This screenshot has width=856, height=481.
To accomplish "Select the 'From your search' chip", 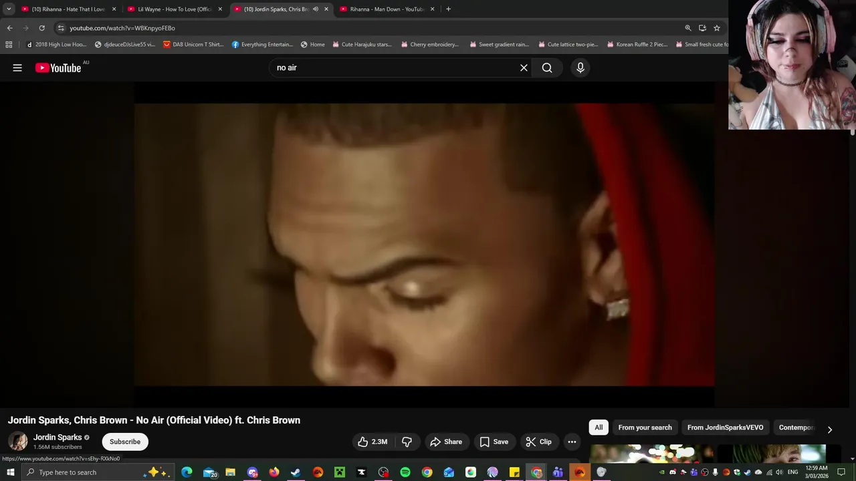I will (645, 428).
